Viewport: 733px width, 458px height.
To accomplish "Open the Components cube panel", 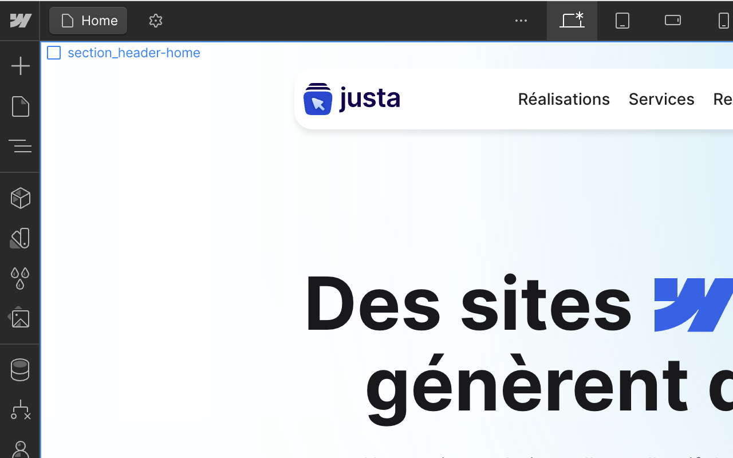I will [x=20, y=198].
